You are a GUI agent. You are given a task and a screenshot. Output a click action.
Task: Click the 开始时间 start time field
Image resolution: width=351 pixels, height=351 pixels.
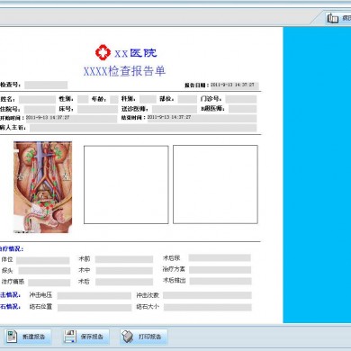(x=71, y=118)
